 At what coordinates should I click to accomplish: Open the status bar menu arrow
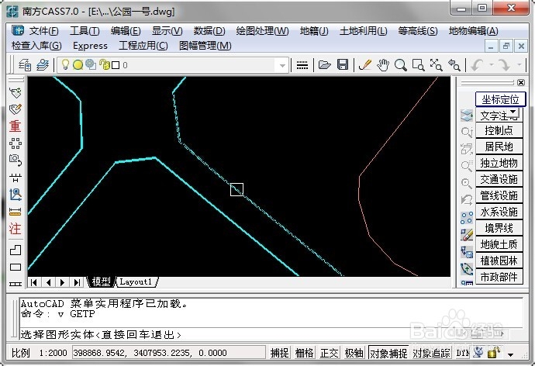[510, 354]
